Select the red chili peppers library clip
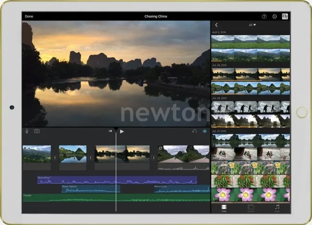The image size is (312, 225). (251, 181)
